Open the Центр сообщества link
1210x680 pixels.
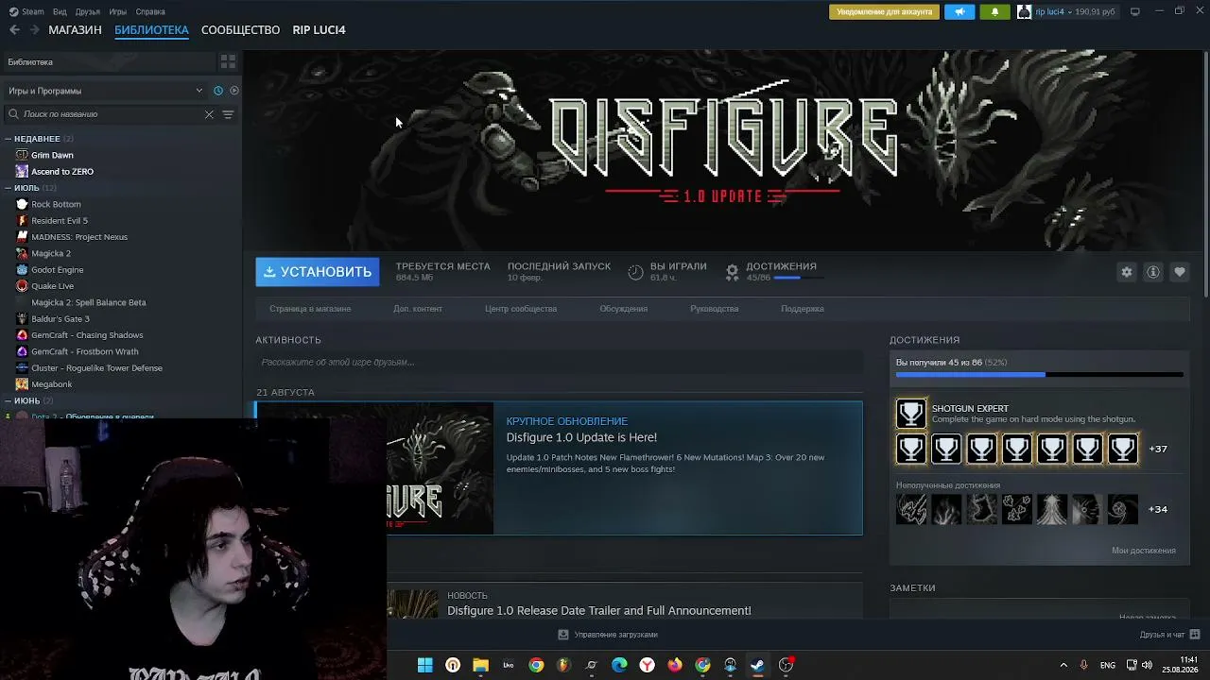pos(521,309)
